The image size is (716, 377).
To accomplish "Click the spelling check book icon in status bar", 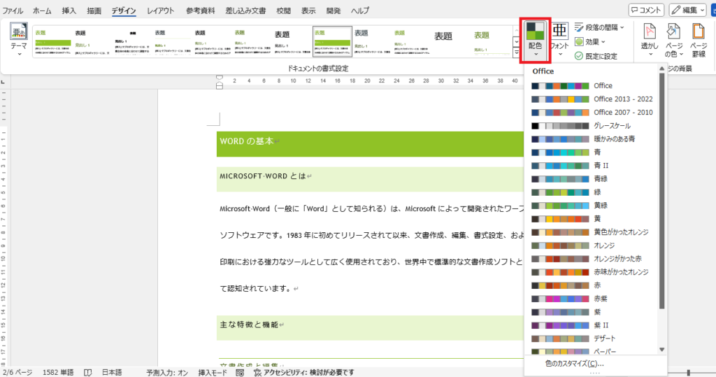I will click(x=87, y=372).
